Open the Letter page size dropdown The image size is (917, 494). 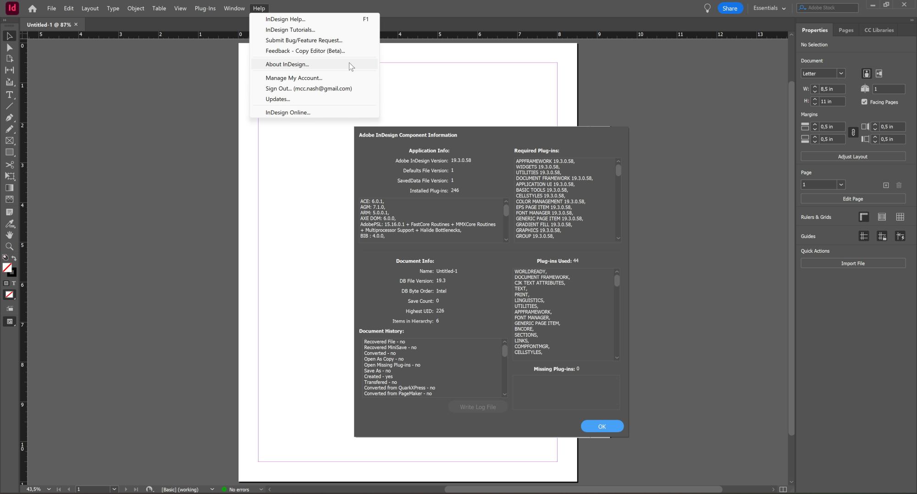pyautogui.click(x=840, y=73)
